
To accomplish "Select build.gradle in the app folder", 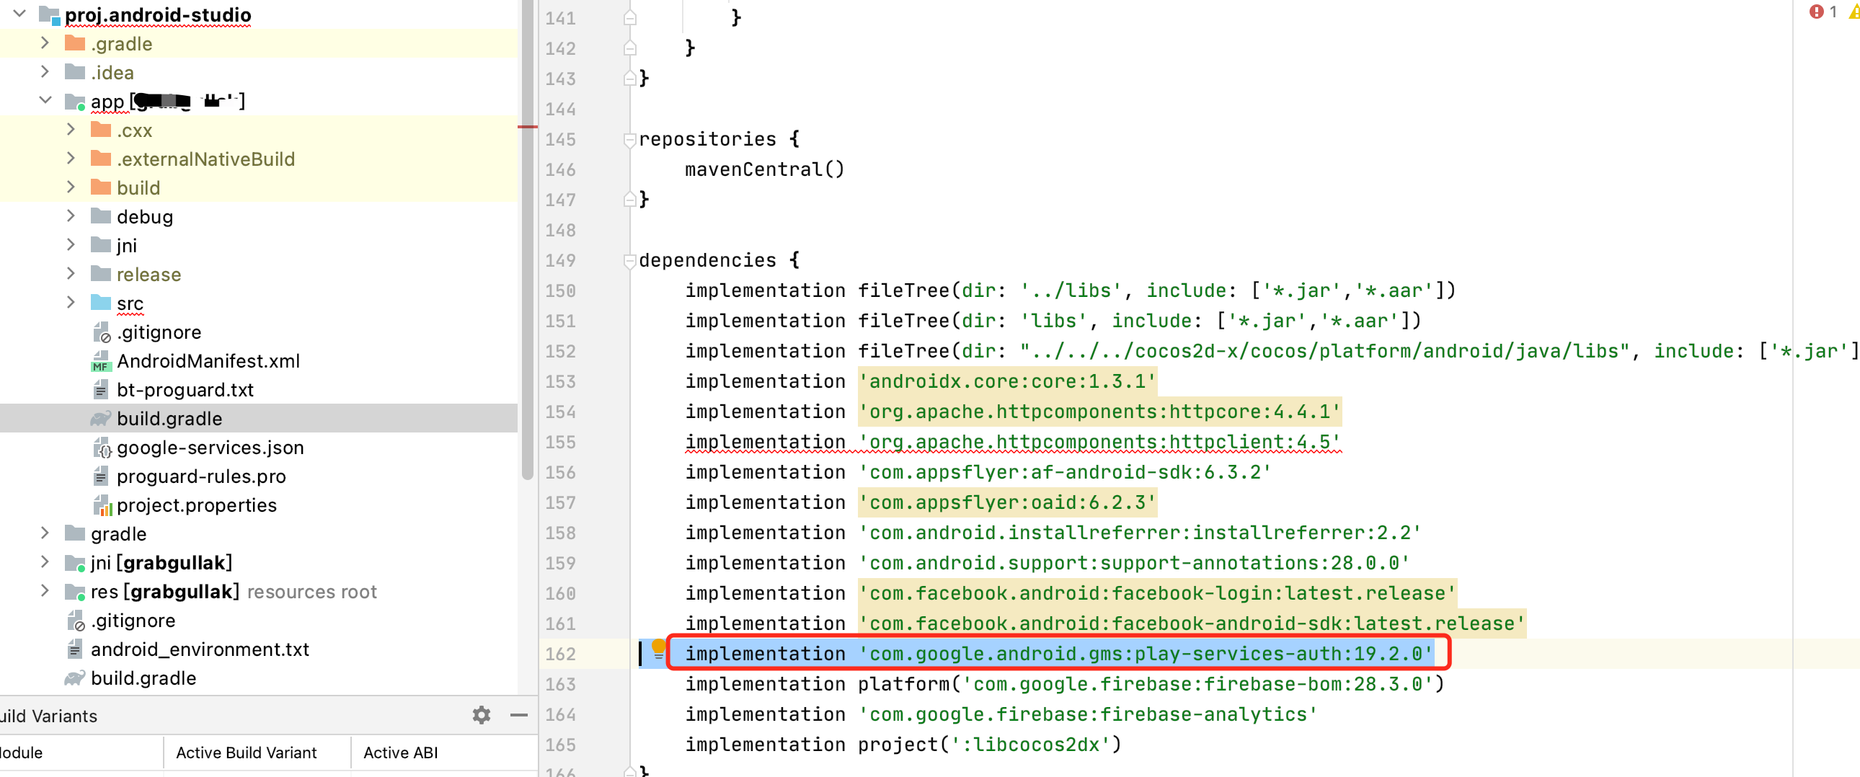I will click(x=259, y=418).
